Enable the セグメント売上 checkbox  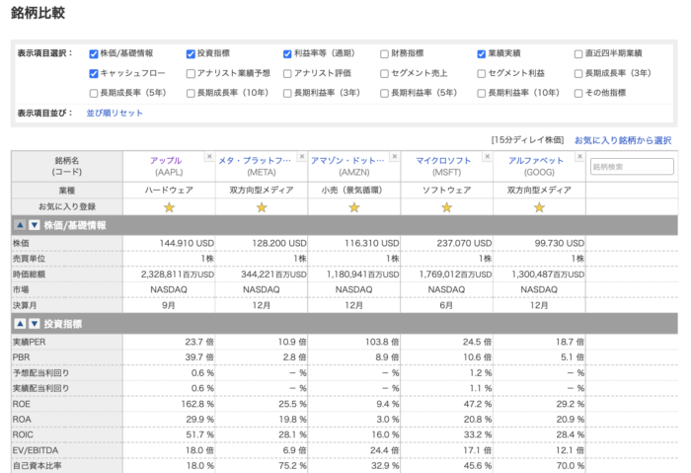tap(384, 74)
